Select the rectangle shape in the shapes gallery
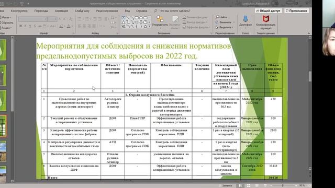The width and height of the screenshot is (335, 188). point(137,18)
